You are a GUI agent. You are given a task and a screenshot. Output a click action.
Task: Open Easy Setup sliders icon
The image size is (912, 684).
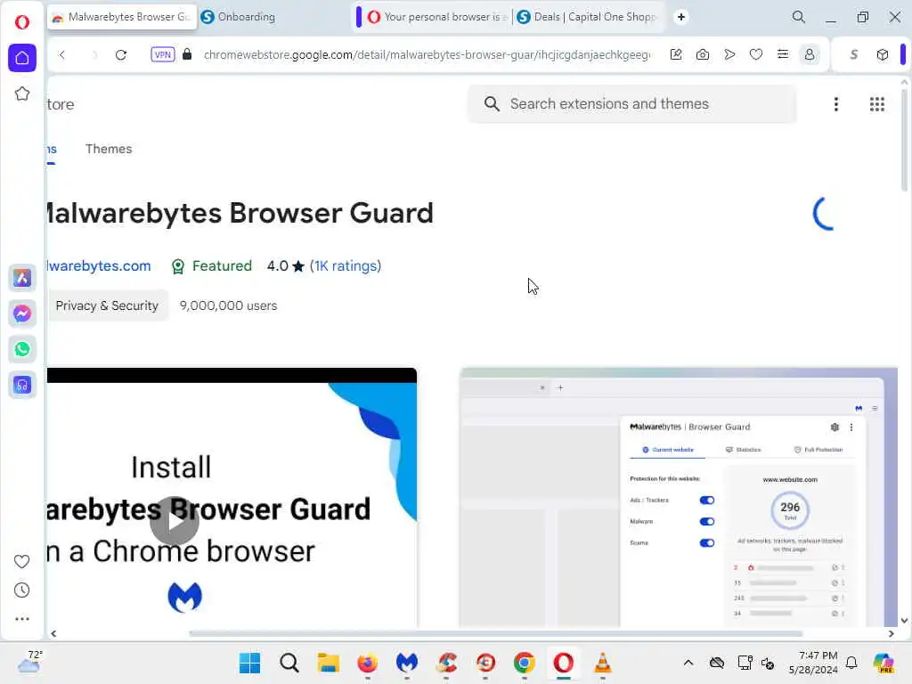coord(783,54)
